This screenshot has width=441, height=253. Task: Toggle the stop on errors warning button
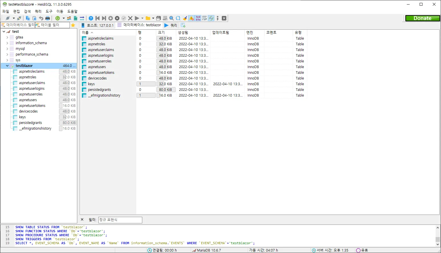(x=191, y=18)
